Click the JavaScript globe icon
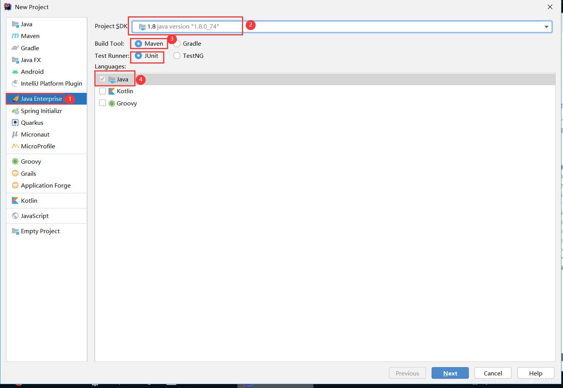 point(15,216)
